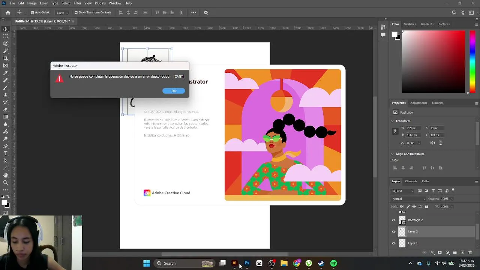Viewport: 480px width, 270px height.
Task: Open the options bar settings gear
Action: 206,12
